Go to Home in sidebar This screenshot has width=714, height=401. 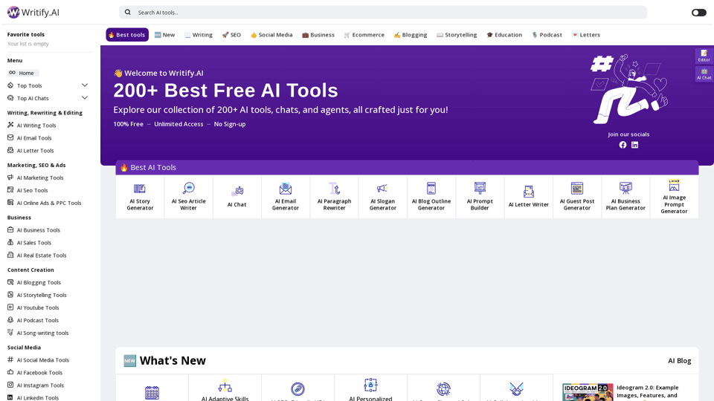pos(23,73)
